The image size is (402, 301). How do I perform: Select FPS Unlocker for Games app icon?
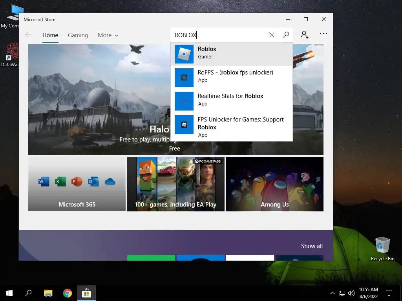coord(184,125)
